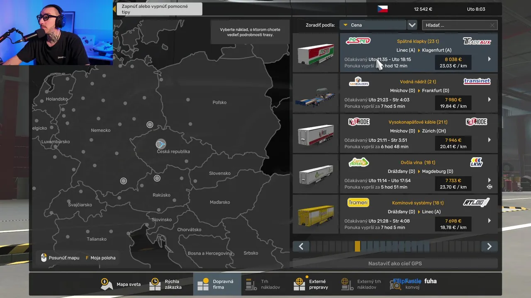Open the Externý trh nákladov tab
Viewport: 531px width, 298px height.
click(x=362, y=284)
